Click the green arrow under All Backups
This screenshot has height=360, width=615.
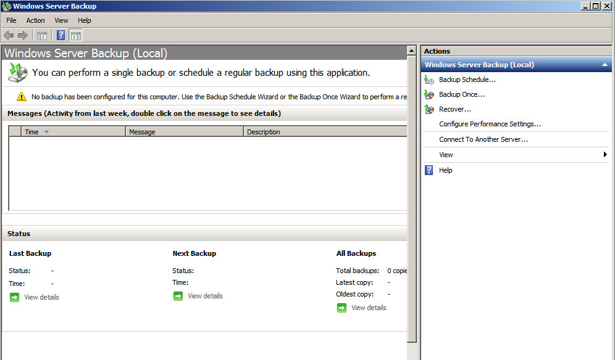tap(341, 308)
